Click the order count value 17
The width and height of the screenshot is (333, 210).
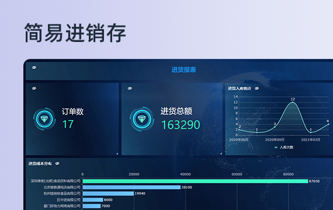pyautogui.click(x=68, y=124)
